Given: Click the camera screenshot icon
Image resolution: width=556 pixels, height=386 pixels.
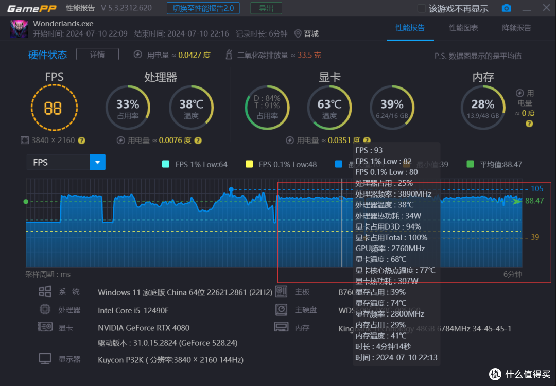Looking at the screenshot, I should [x=507, y=8].
